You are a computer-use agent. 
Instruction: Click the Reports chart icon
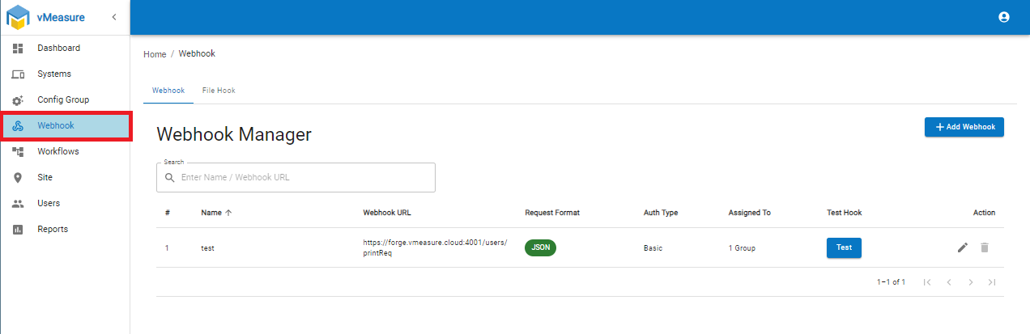click(18, 230)
